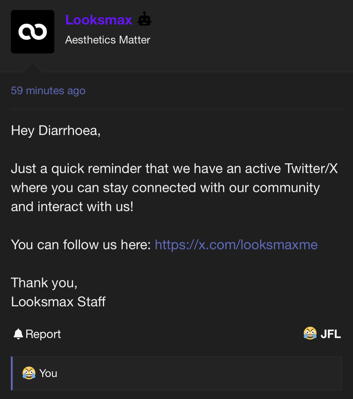Click the "Aesthetics Matter" user title
The image size is (353, 399).
click(108, 40)
